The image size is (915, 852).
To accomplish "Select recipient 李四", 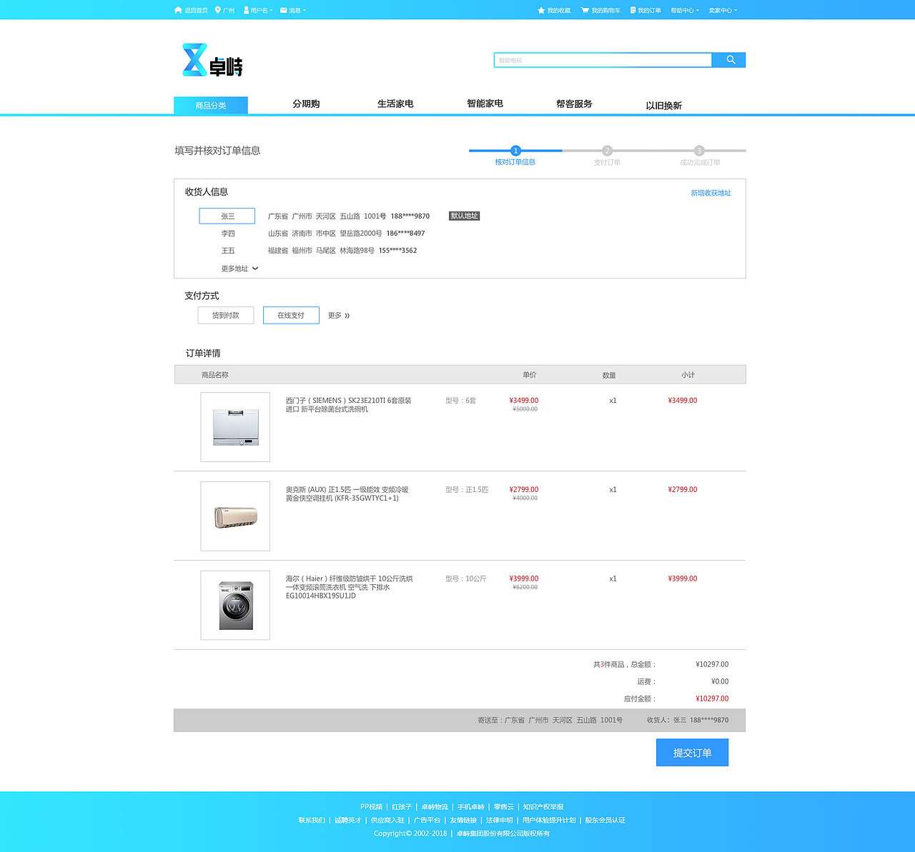I will pyautogui.click(x=228, y=234).
